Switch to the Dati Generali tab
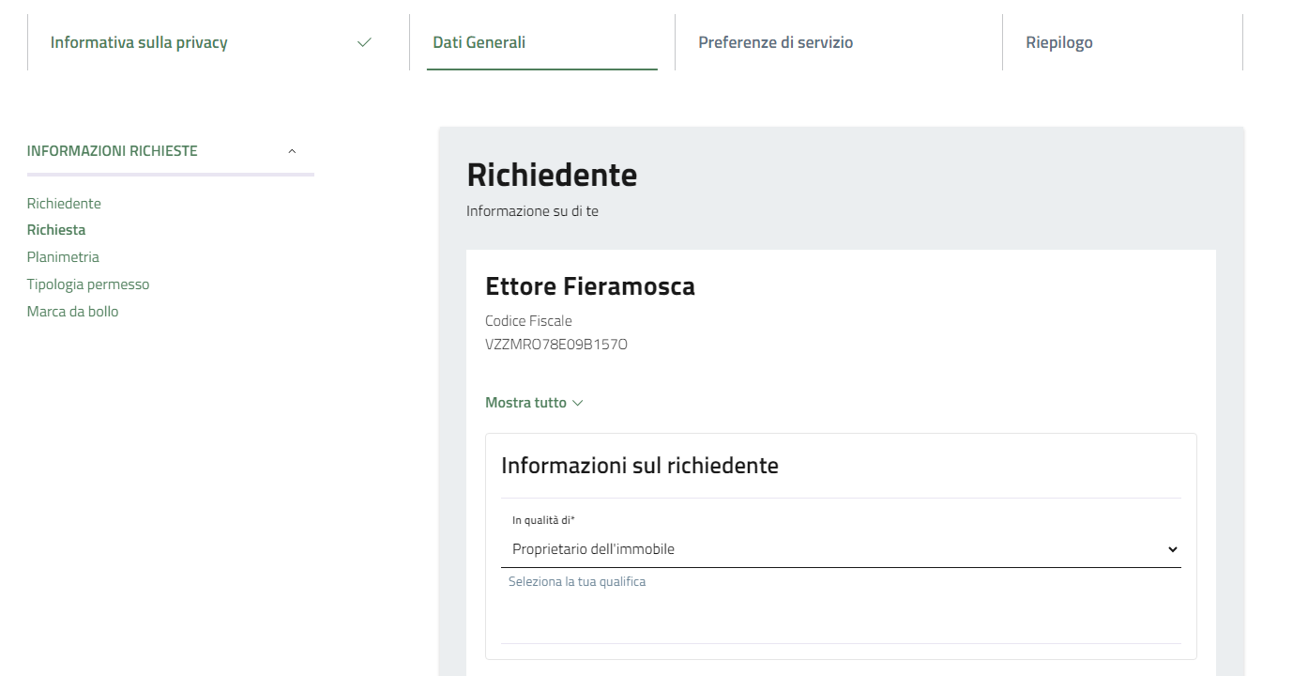 [479, 42]
